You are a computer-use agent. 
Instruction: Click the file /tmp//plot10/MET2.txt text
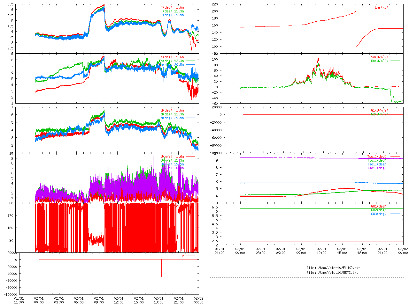[332, 273]
